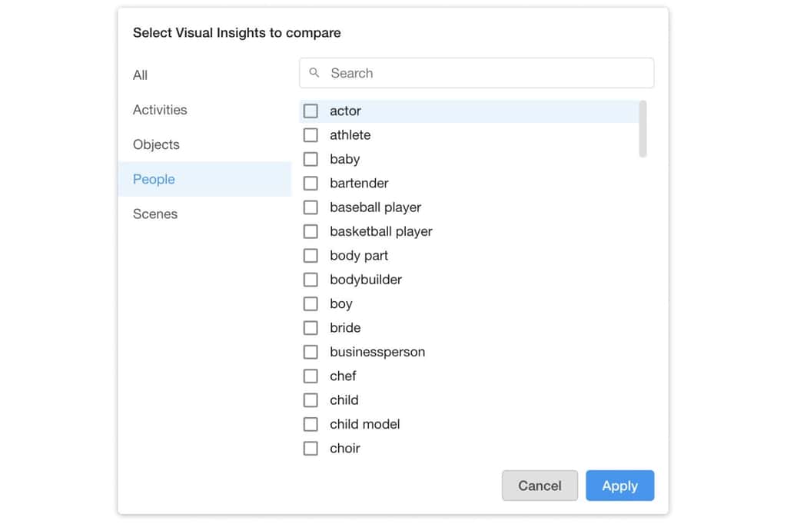Click the search magnifier icon
The image size is (787, 527).
(x=314, y=73)
